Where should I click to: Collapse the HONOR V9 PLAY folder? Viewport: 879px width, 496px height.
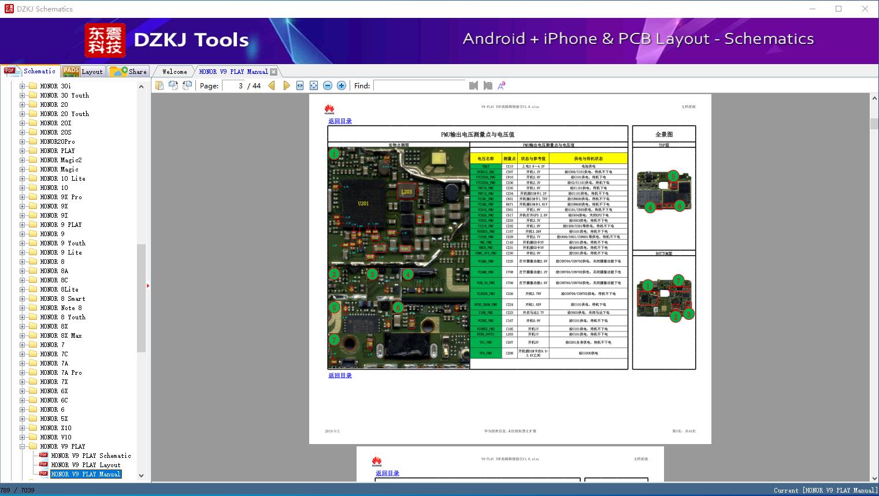[x=23, y=446]
